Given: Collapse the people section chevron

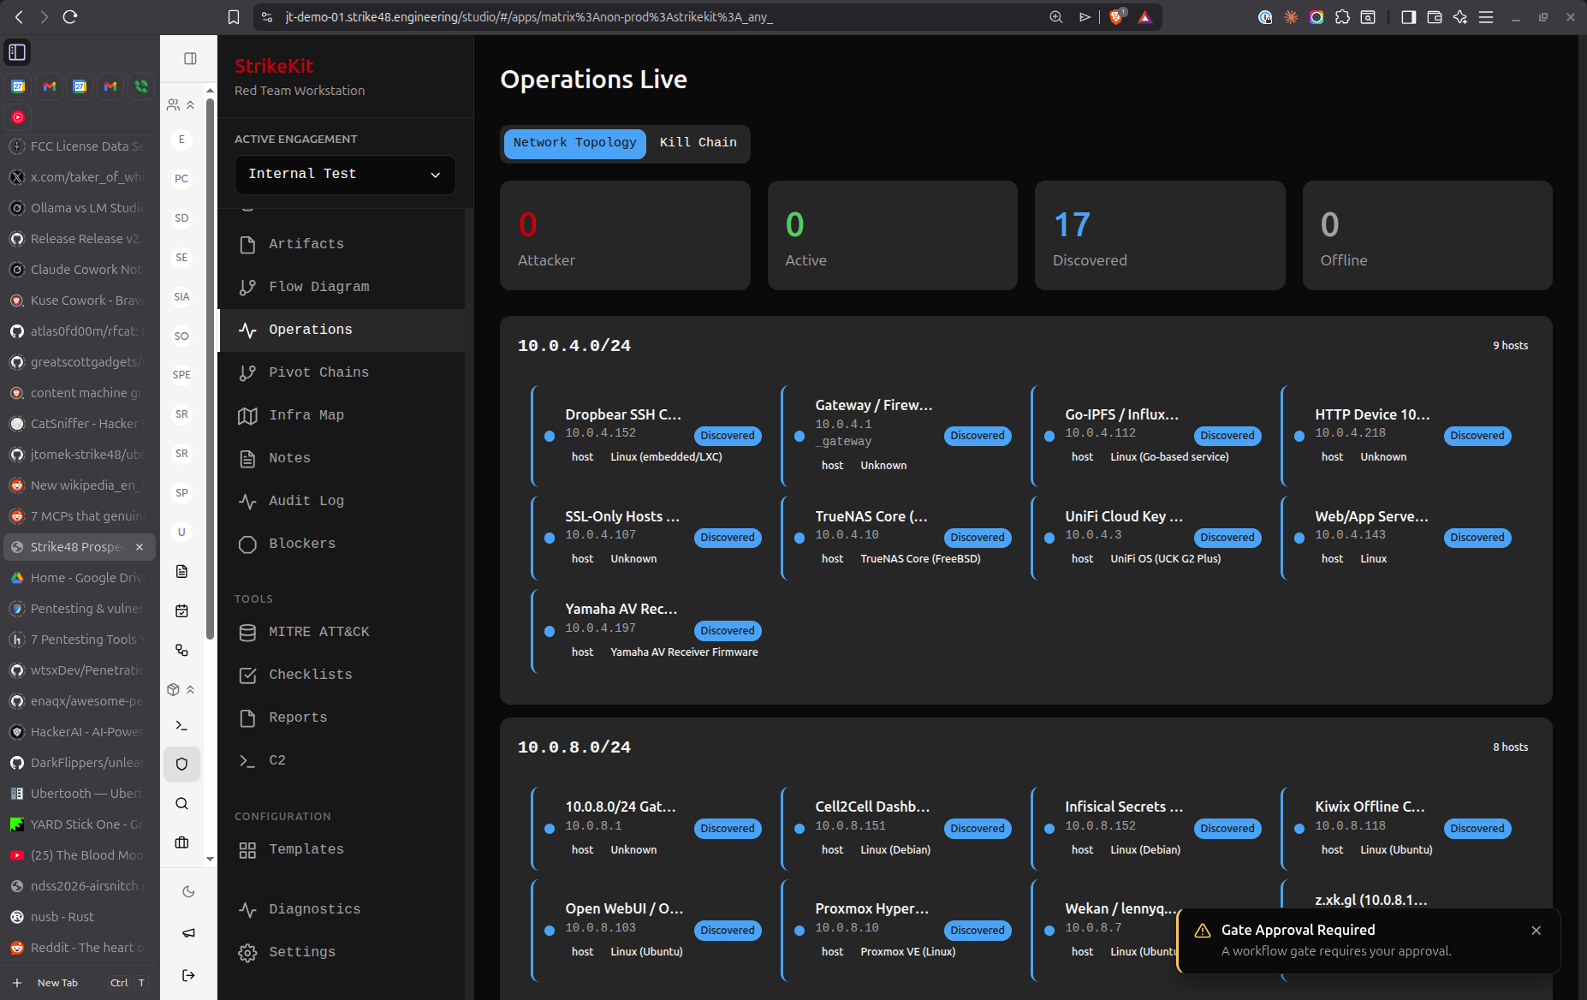Looking at the screenshot, I should [x=190, y=105].
